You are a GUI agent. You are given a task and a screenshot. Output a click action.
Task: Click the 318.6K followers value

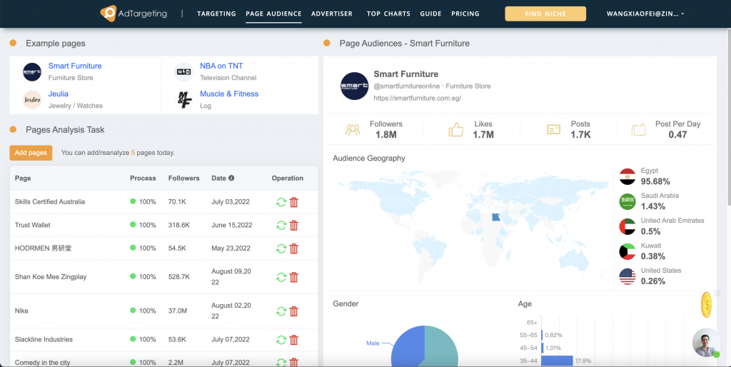[179, 225]
